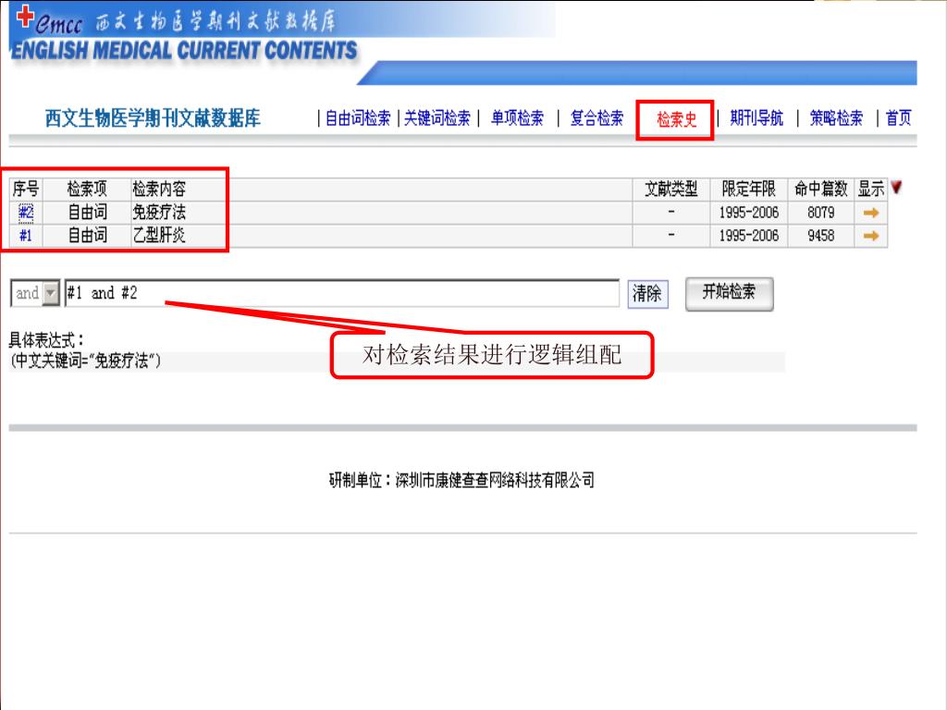This screenshot has height=710, width=947.
Task: Open the 'and' operator dropdown
Action: (52, 293)
